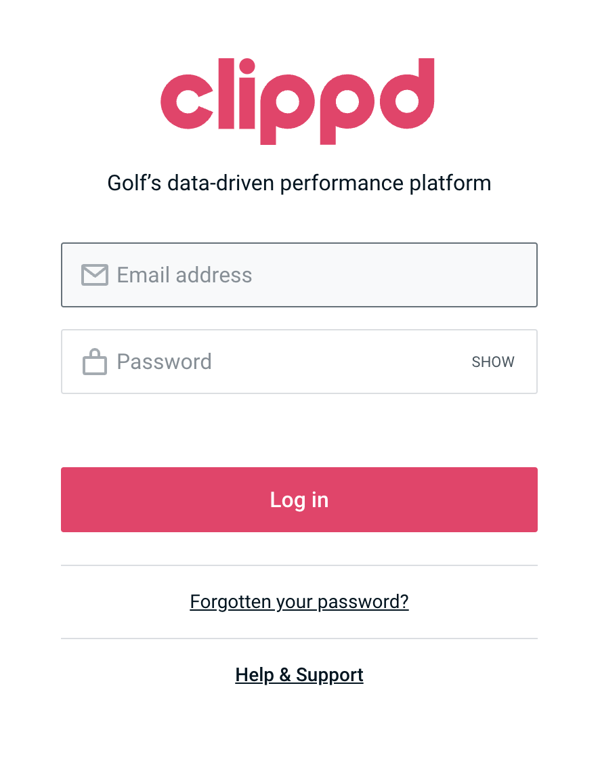The height and width of the screenshot is (757, 600).
Task: Click the word "Golf's" in the tagline
Action: click(134, 183)
